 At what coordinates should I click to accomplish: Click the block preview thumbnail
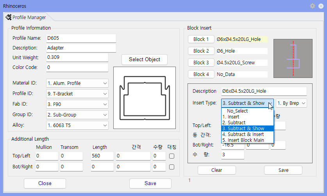(293, 58)
